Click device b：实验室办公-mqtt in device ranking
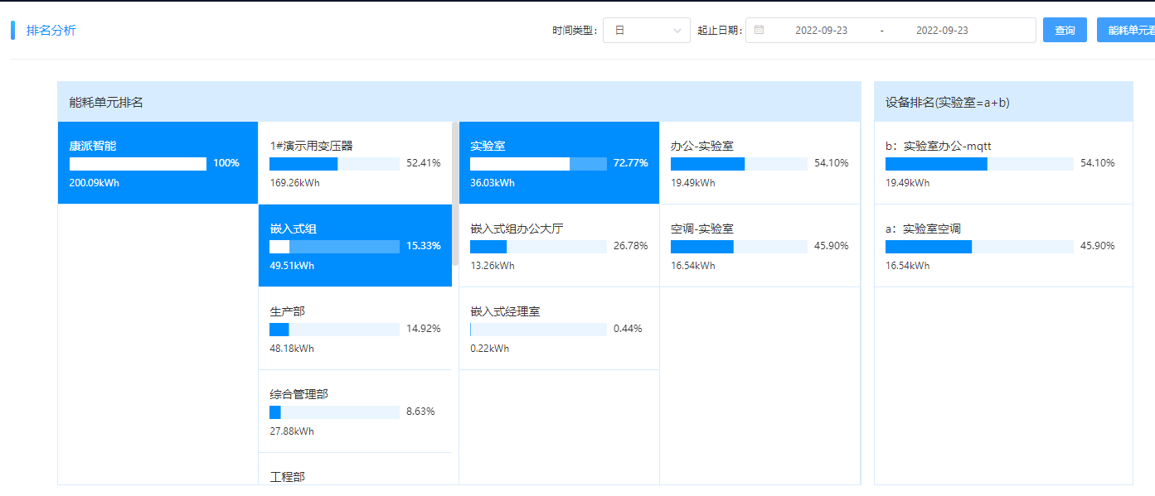This screenshot has width=1155, height=496. (1002, 163)
